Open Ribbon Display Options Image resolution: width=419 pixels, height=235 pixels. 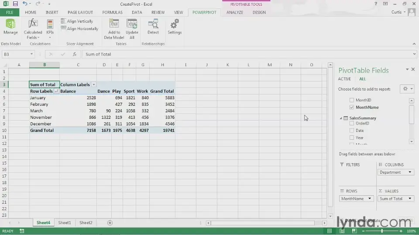385,4
